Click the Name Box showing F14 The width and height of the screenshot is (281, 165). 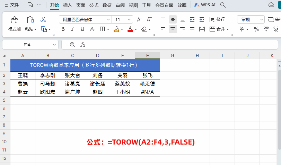[x=30, y=45]
